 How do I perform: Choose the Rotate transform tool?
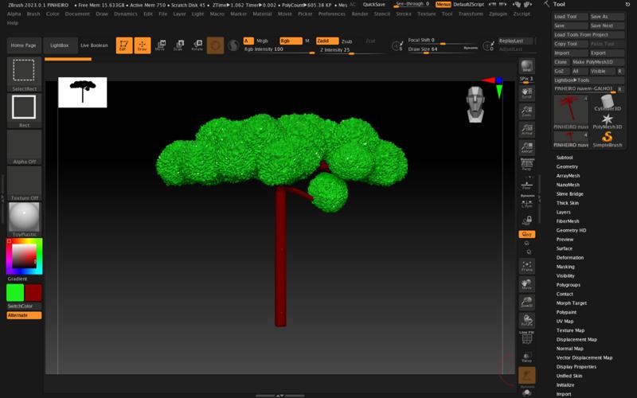pos(196,45)
